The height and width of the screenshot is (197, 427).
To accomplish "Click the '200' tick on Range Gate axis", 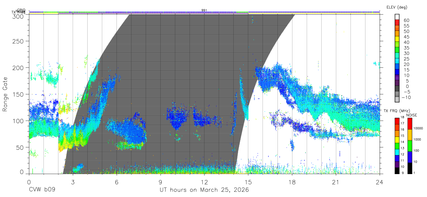I will [x=18, y=68].
